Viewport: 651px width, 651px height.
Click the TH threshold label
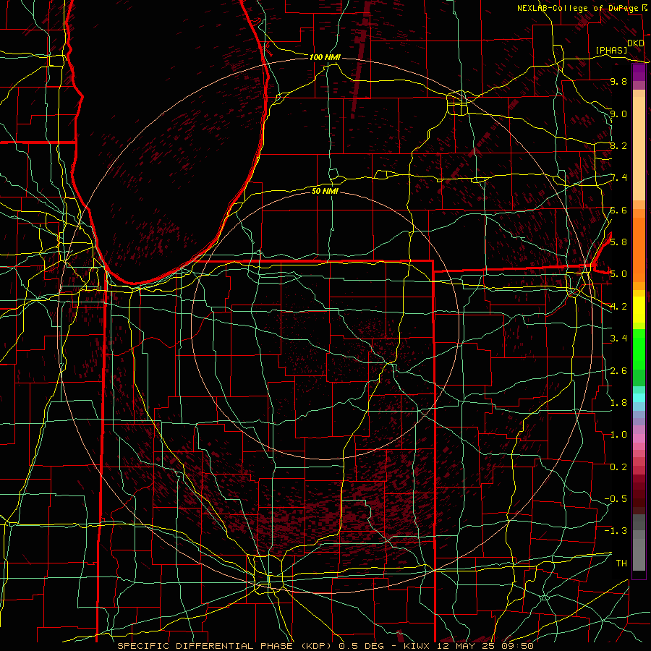coord(621,563)
